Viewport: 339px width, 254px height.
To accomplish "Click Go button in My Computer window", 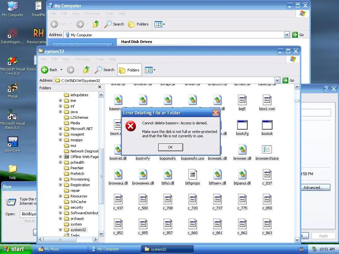I will 298,35.
